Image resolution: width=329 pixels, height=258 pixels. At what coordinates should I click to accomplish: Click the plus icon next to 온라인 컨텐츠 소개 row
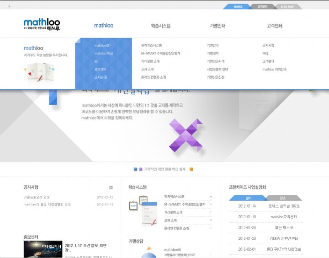click(211, 228)
